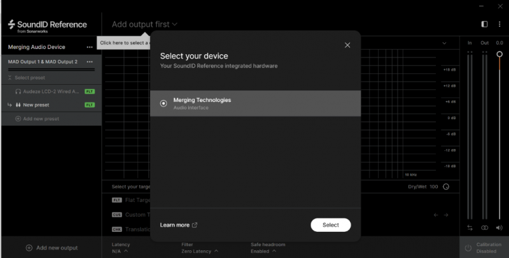
Task: Click the headphones icon next to Audeze
Action: (18, 92)
